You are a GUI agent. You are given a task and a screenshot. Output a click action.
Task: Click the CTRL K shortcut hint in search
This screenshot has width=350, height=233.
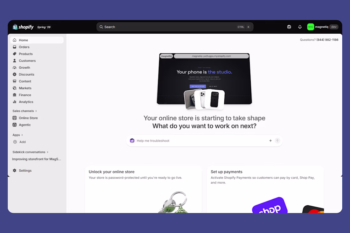pos(243,27)
